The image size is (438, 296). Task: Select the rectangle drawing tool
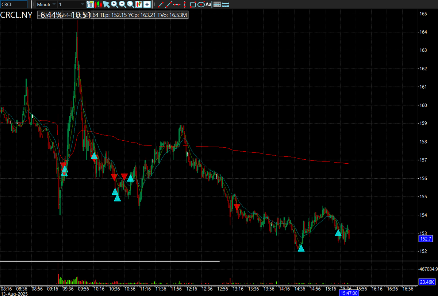pyautogui.click(x=193, y=4)
